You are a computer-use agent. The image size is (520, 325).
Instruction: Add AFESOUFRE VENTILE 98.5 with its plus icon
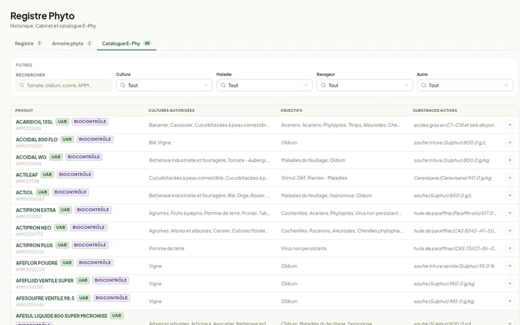click(x=510, y=300)
